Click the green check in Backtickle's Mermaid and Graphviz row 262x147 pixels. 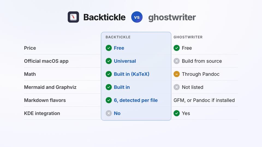click(x=109, y=87)
